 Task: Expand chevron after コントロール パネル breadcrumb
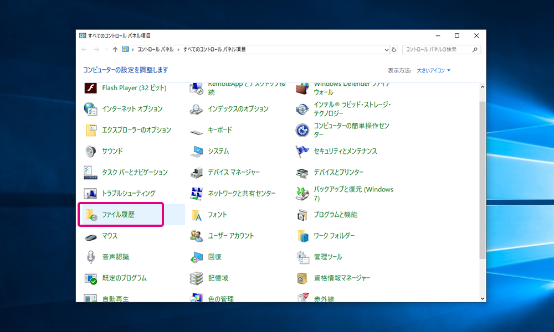pyautogui.click(x=178, y=49)
